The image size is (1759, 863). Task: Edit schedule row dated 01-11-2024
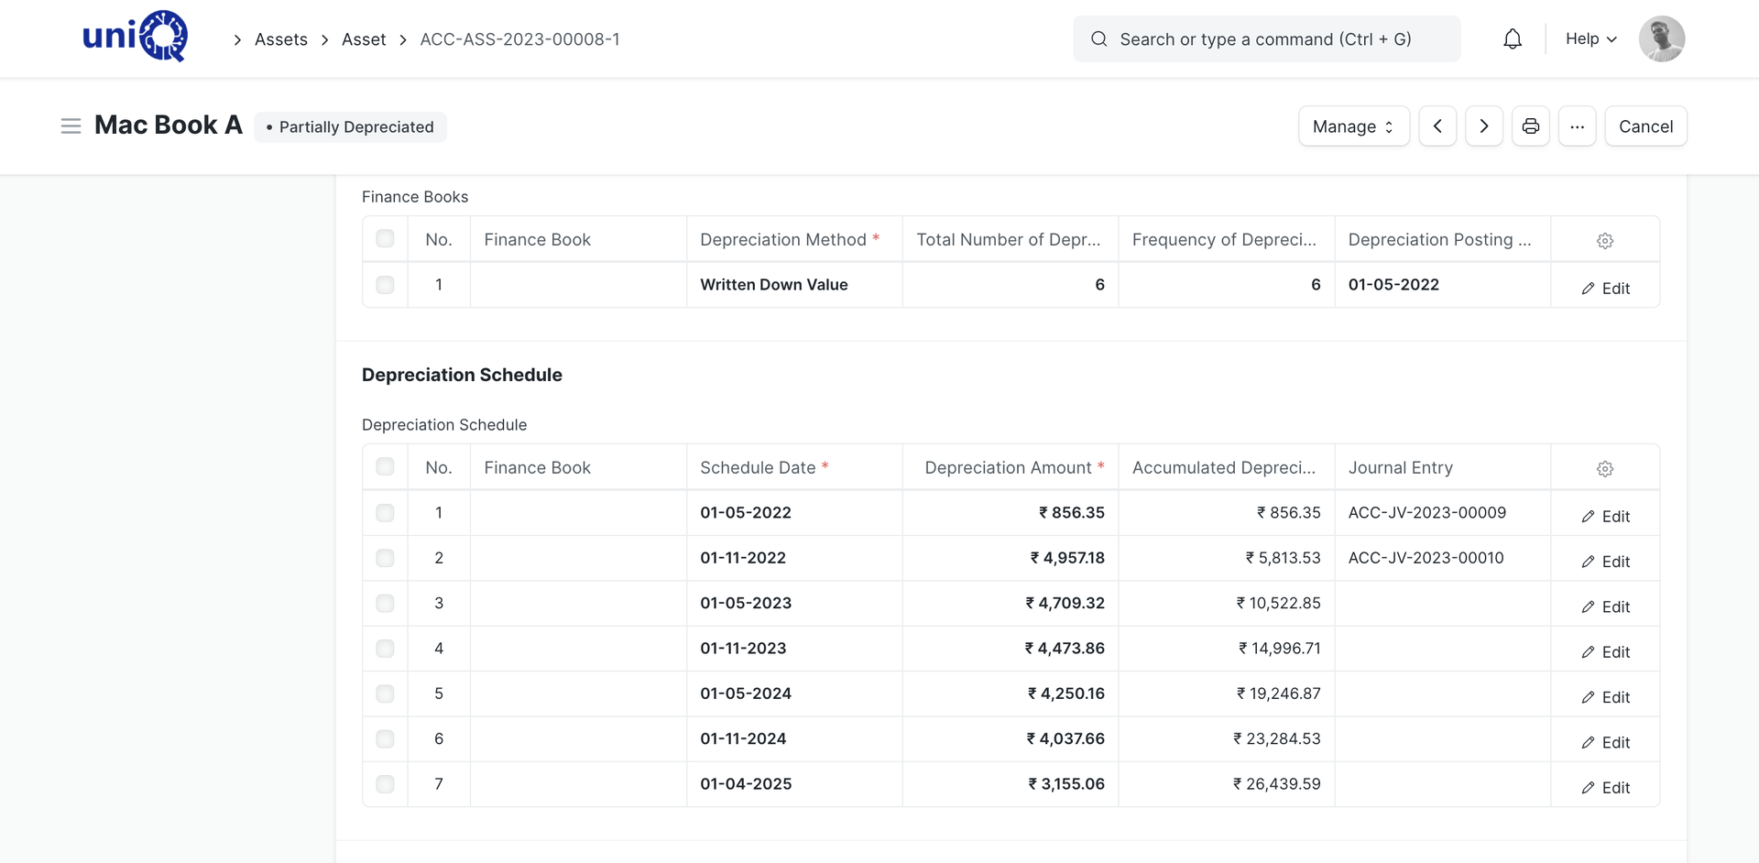[1605, 742]
